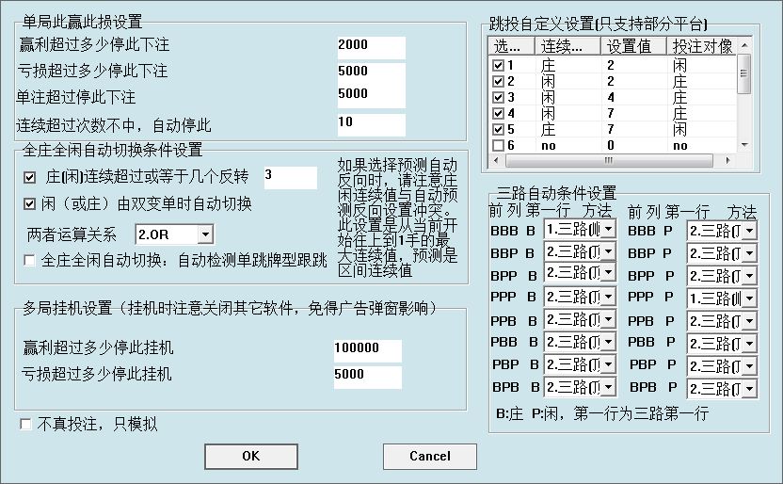Click 亏损超过多少停此下注 field showing 5000
Screen dimensions: 783x484
click(371, 73)
